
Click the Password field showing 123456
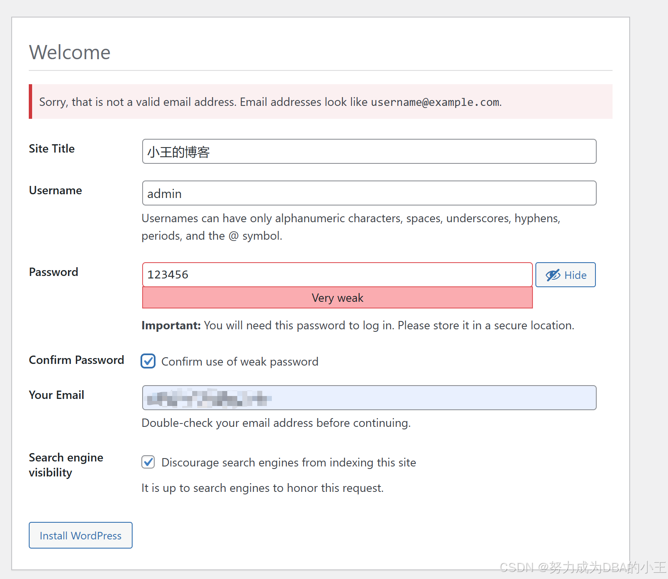pos(337,275)
